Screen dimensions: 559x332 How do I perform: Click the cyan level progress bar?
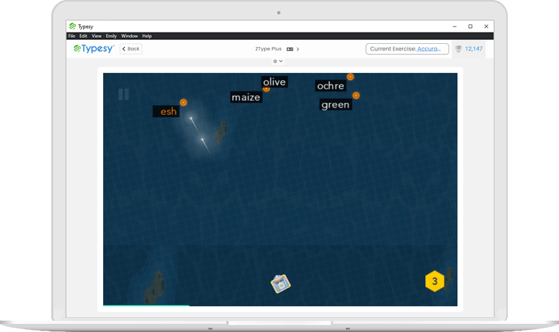tap(146, 305)
